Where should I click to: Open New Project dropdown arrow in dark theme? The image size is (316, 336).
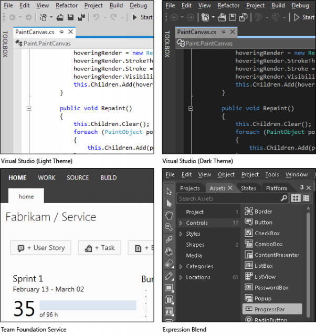pos(213,17)
